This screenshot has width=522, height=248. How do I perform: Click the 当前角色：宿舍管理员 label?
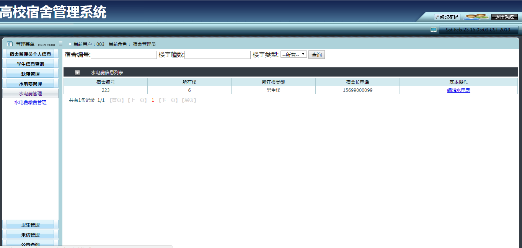[132, 44]
